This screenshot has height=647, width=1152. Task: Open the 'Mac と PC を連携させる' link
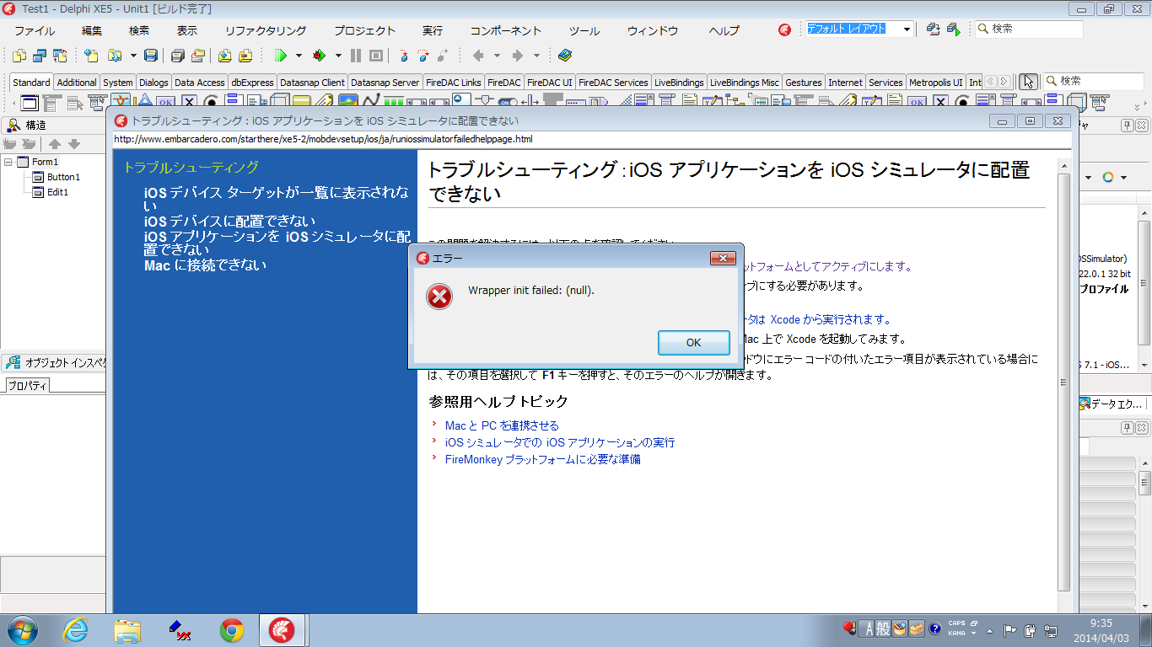pyautogui.click(x=502, y=425)
